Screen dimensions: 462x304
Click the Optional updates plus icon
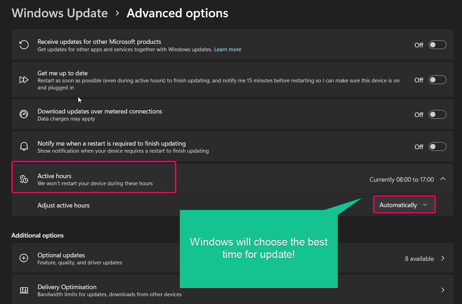[x=24, y=258]
